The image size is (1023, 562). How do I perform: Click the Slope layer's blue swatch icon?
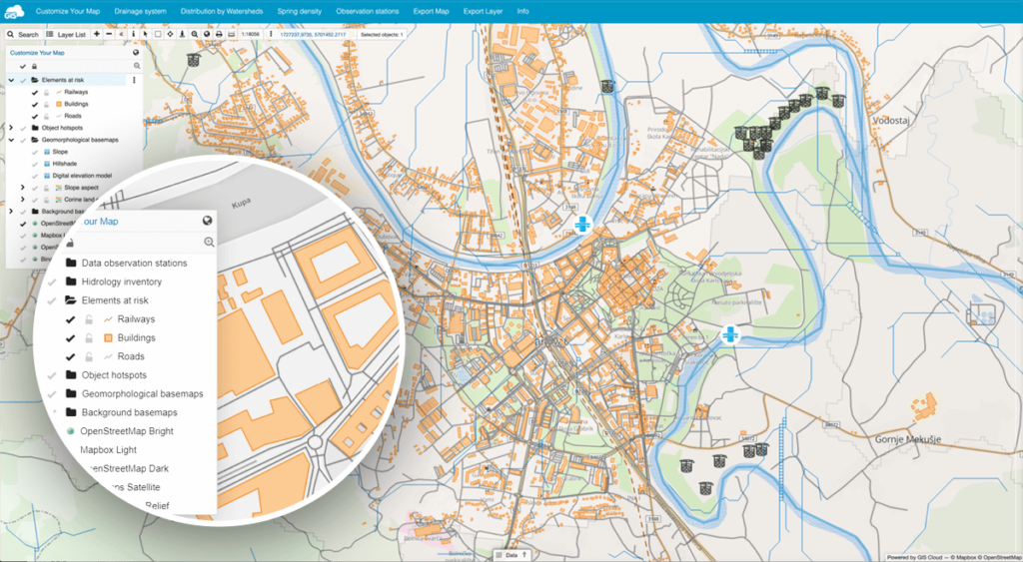tap(46, 152)
